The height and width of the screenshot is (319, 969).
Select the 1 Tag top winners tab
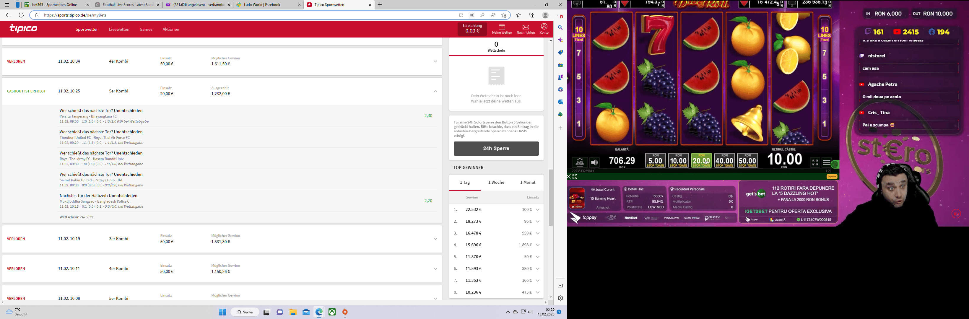[x=465, y=183]
